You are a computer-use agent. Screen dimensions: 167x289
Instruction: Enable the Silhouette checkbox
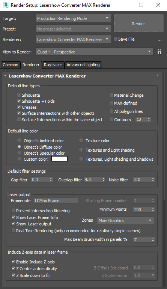(19, 95)
